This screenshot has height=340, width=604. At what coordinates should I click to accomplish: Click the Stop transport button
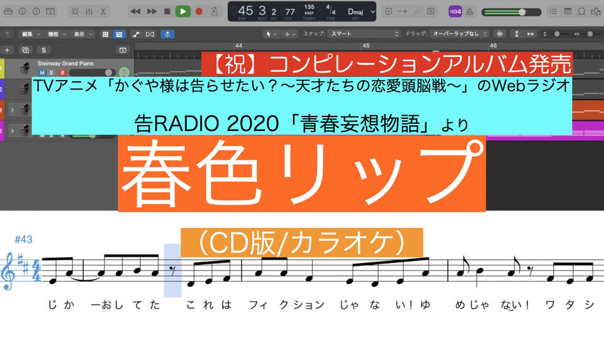[x=167, y=11]
